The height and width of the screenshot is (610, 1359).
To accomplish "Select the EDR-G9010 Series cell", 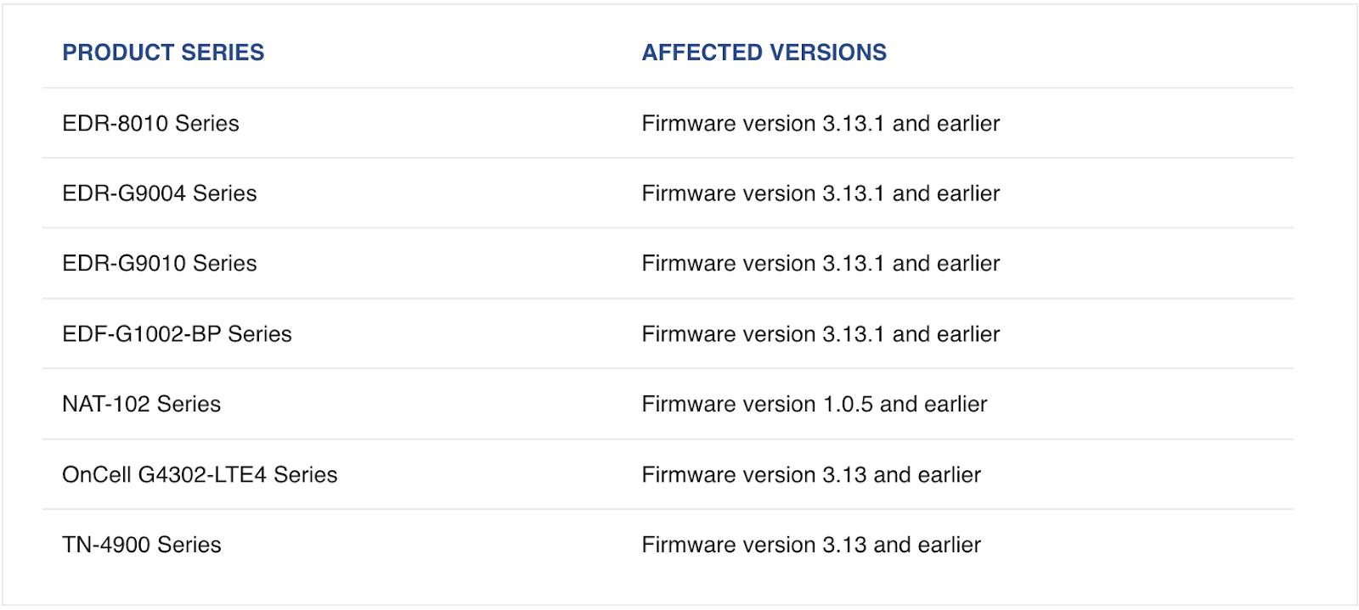I will (x=160, y=264).
